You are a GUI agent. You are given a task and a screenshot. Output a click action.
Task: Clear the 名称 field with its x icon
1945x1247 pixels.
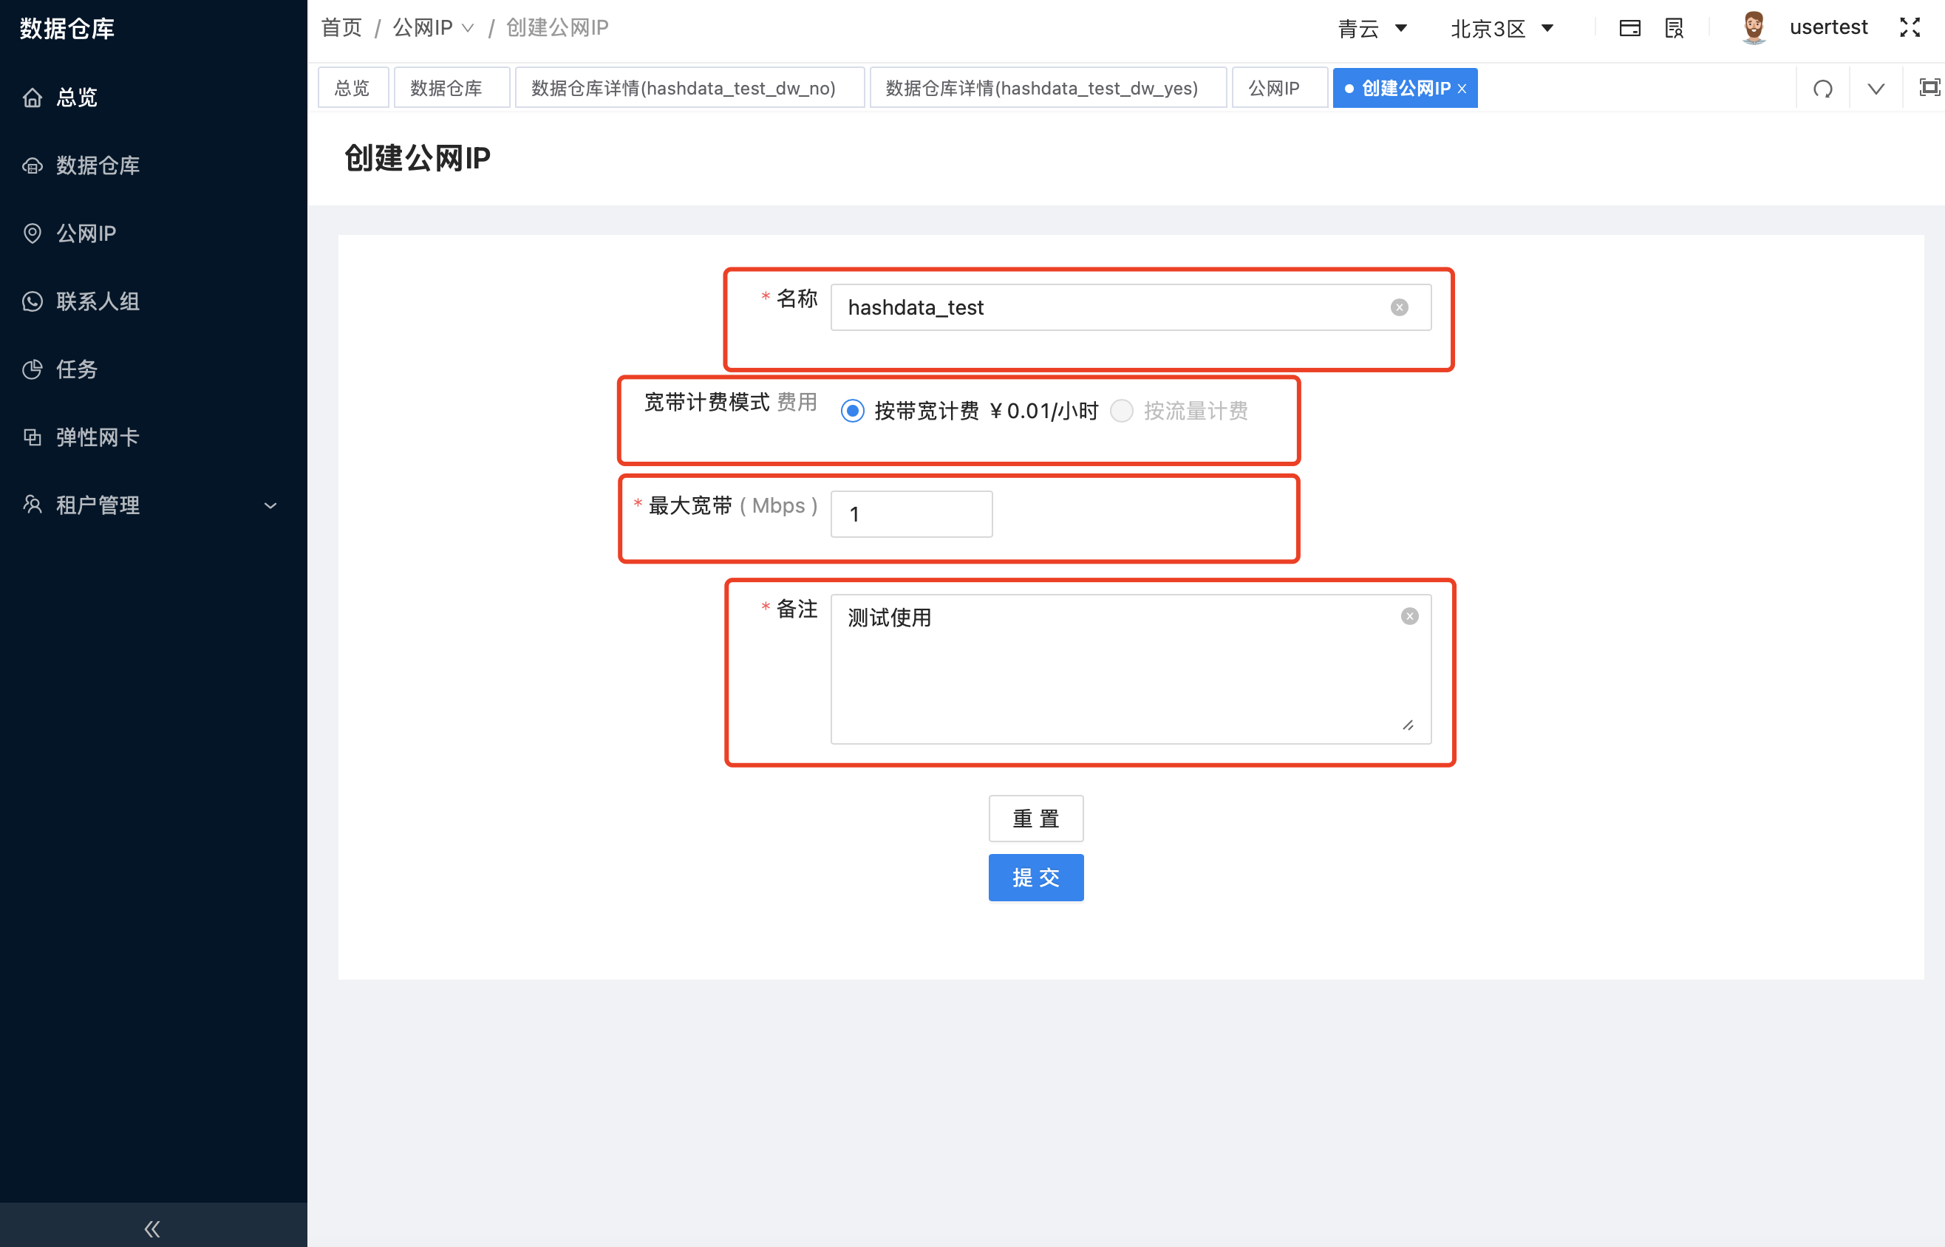tap(1400, 307)
